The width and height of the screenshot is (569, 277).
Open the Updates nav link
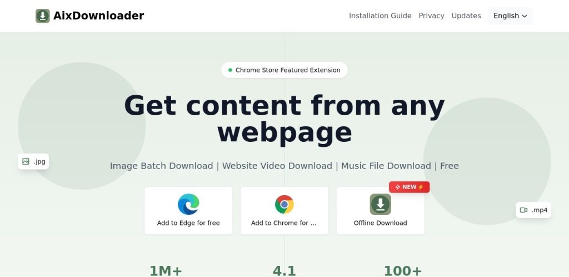(x=466, y=16)
